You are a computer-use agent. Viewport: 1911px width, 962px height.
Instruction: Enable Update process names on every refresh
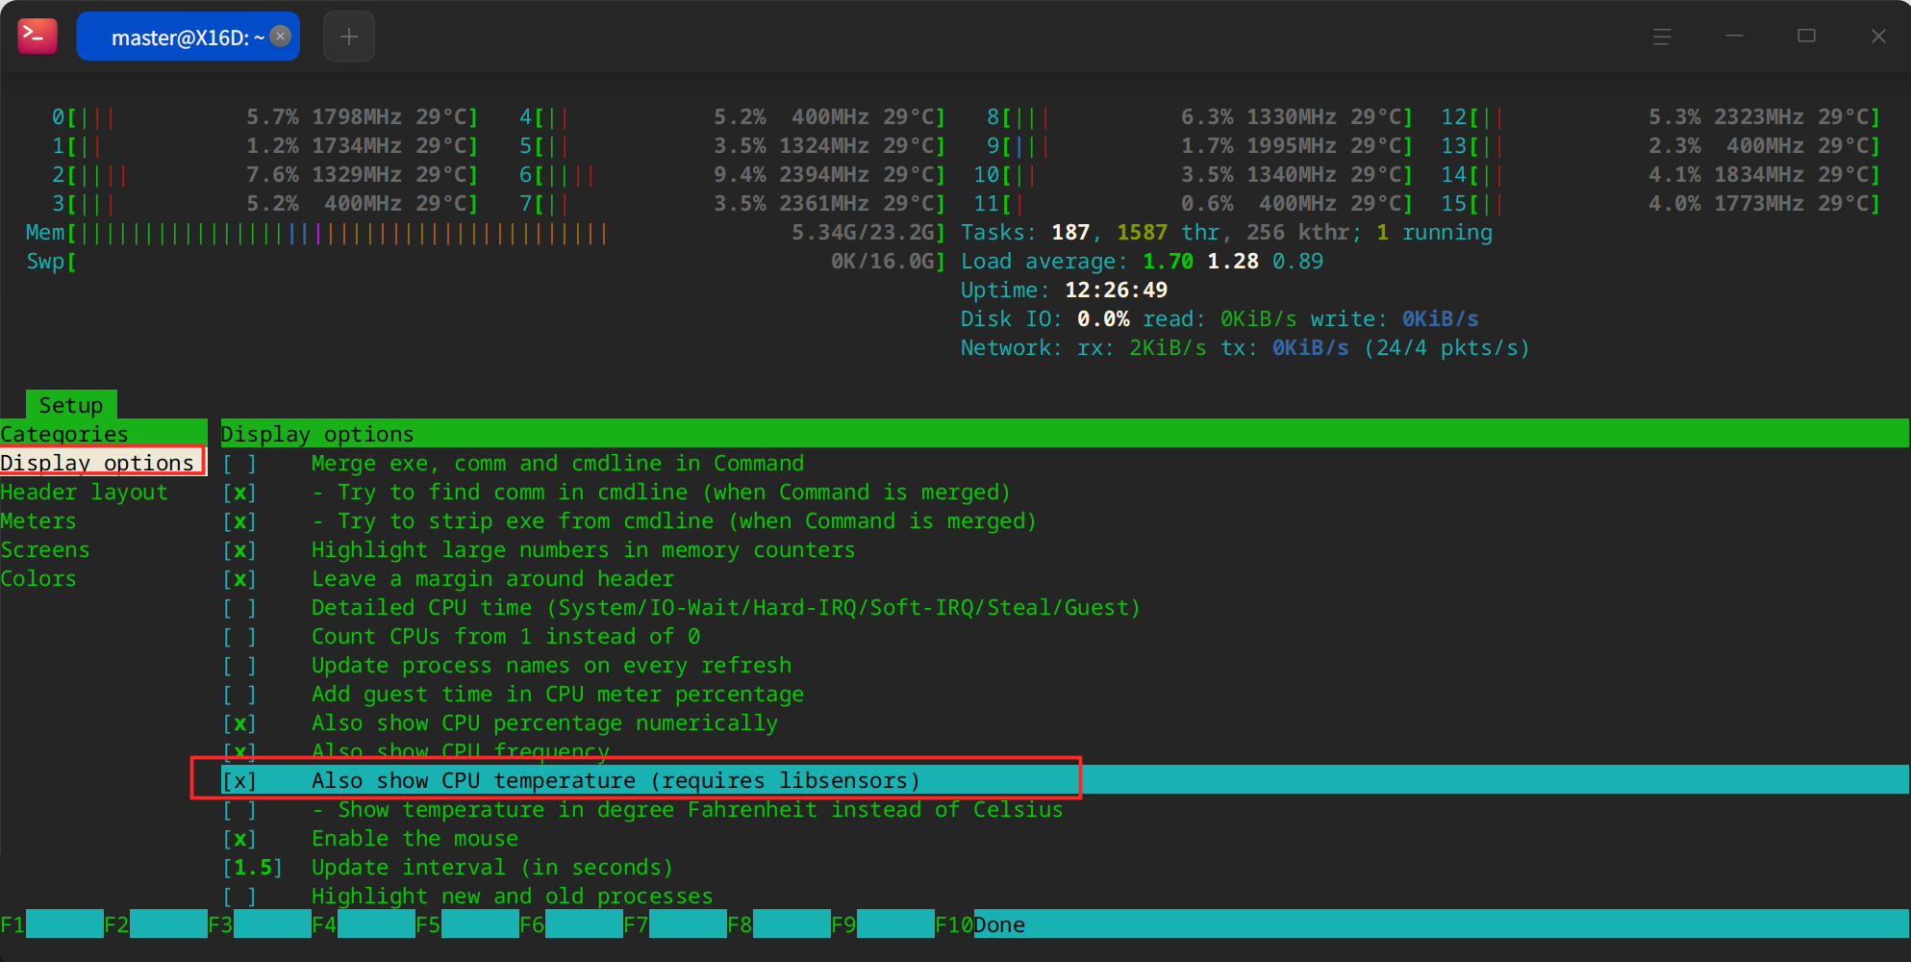tap(239, 666)
